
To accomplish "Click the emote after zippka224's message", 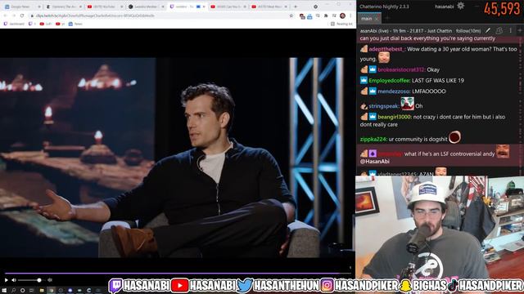I will click(454, 137).
